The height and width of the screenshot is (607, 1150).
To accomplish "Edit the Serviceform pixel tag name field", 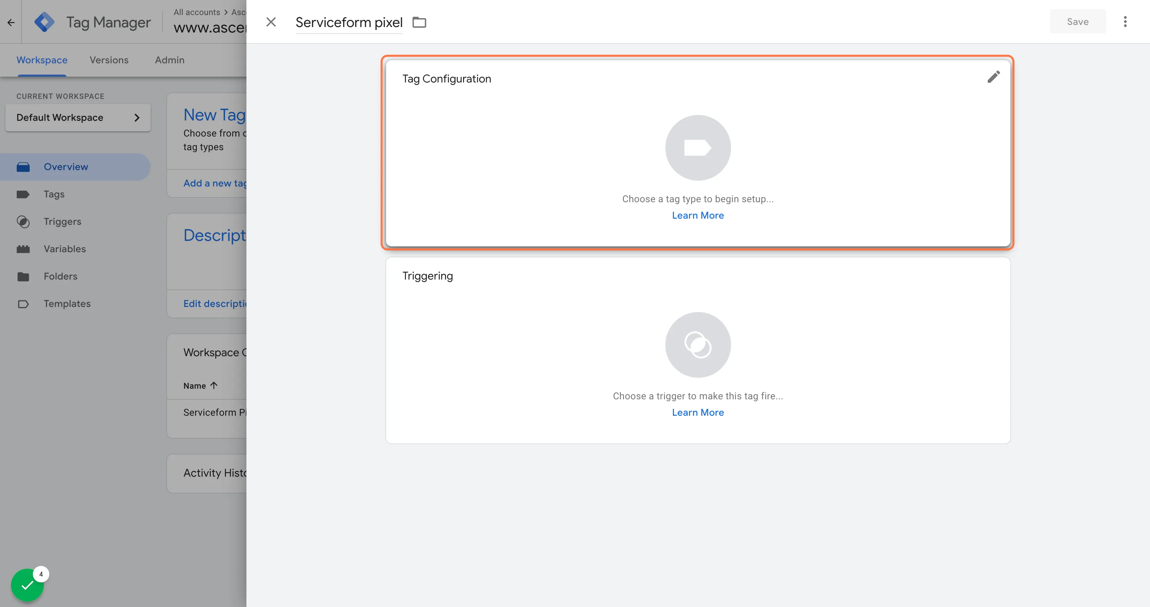I will [x=349, y=22].
